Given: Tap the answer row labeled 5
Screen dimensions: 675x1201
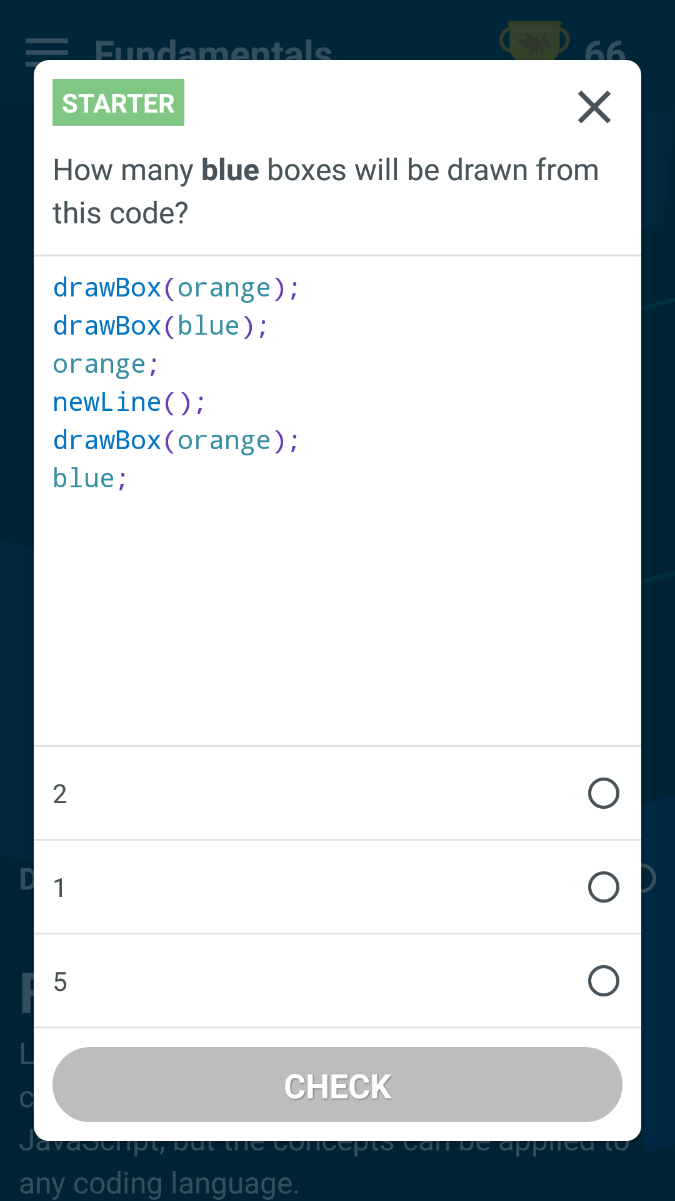Looking at the screenshot, I should coord(337,981).
